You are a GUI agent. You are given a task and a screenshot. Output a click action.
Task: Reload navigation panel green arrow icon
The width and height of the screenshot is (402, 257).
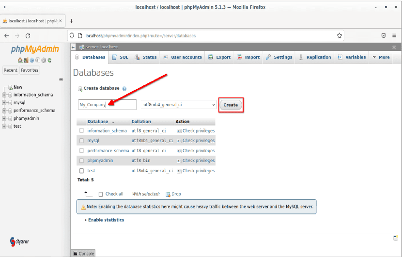49,60
